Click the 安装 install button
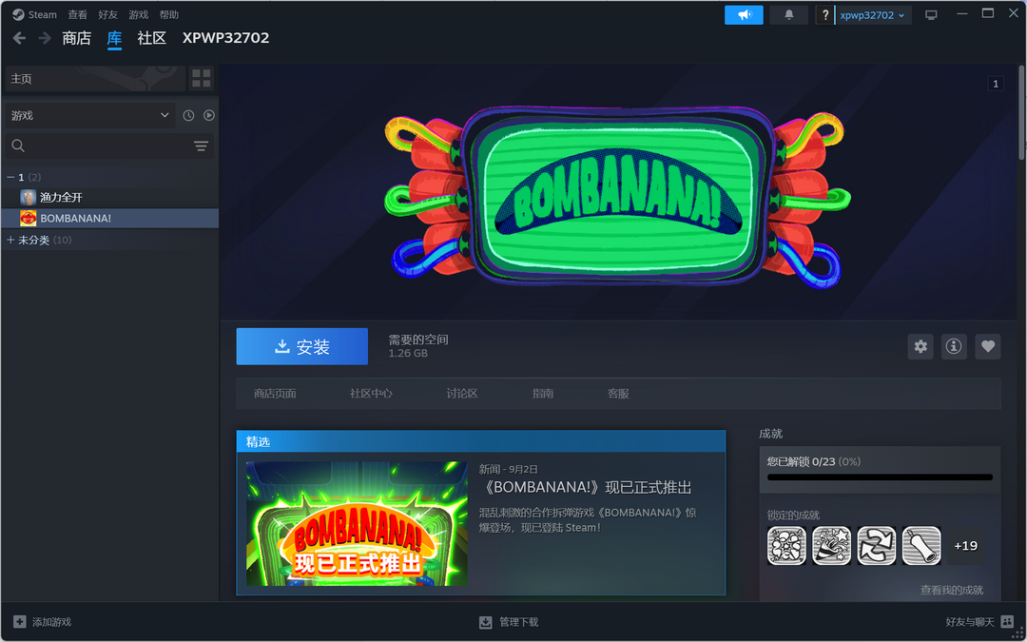 tap(302, 346)
